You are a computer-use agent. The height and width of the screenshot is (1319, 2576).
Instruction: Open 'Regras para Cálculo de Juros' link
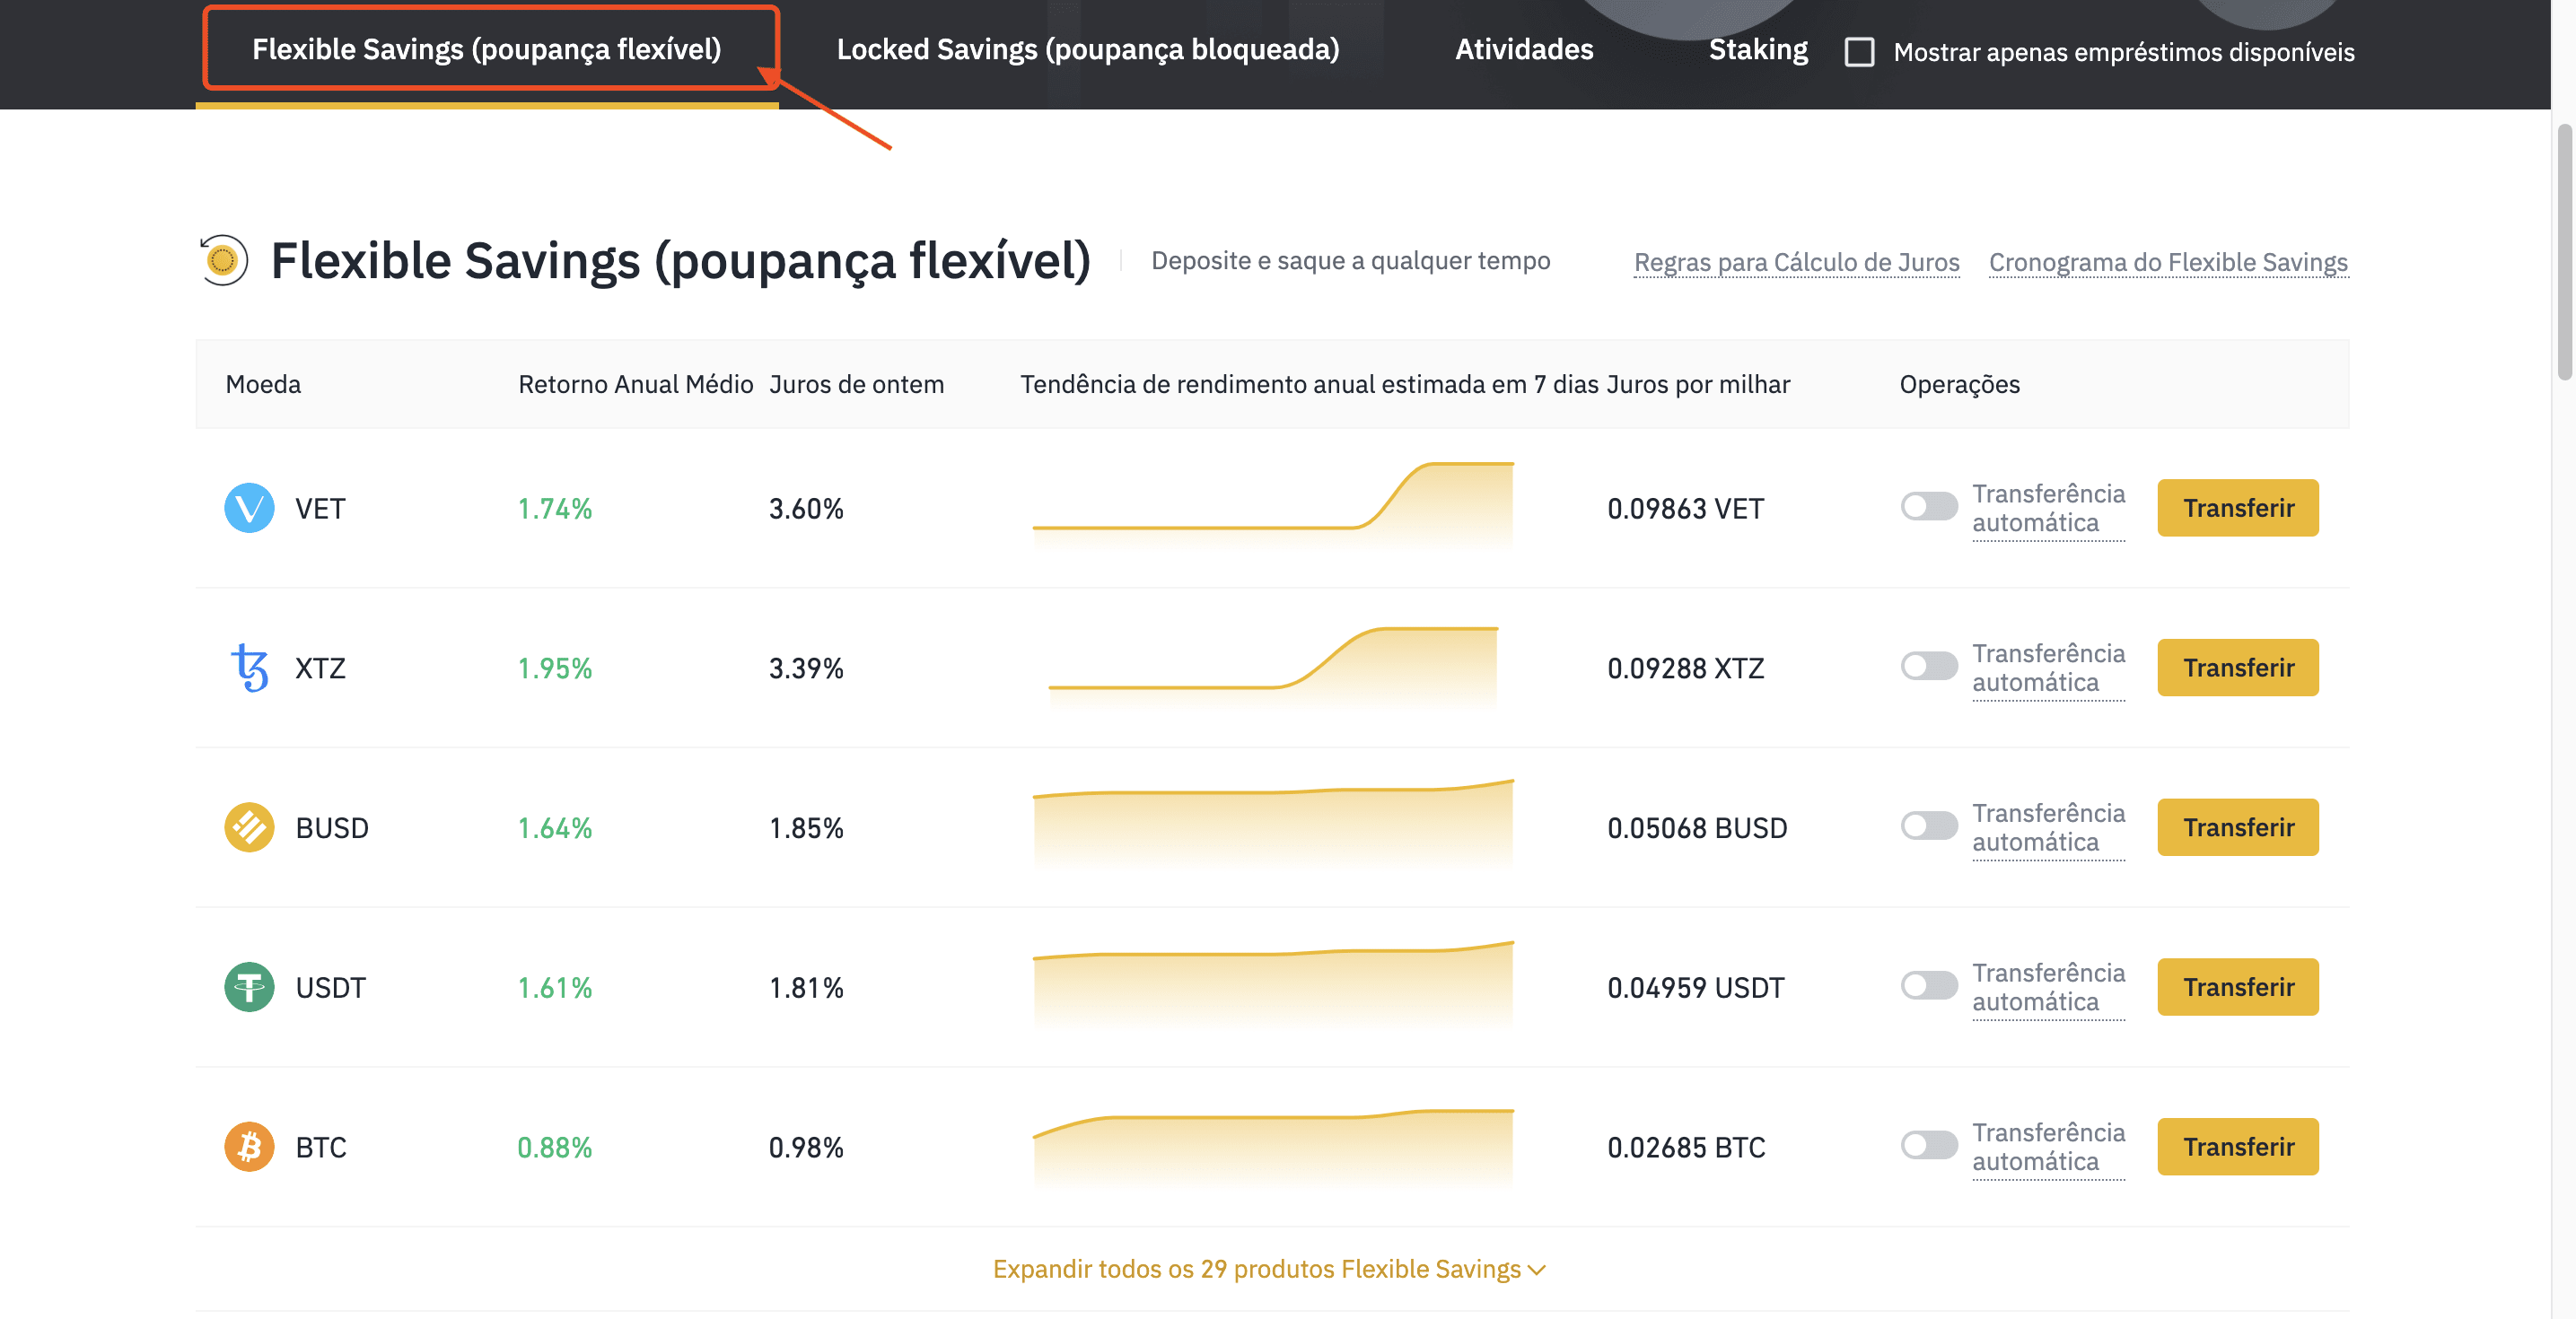1796,262
